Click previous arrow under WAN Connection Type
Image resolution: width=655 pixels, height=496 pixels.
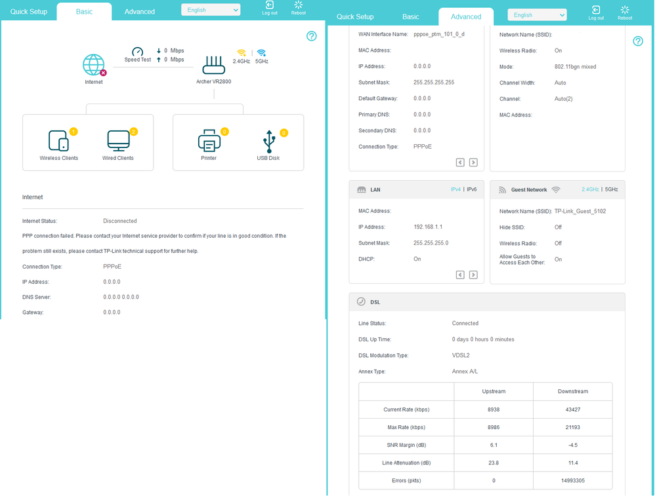tap(460, 162)
